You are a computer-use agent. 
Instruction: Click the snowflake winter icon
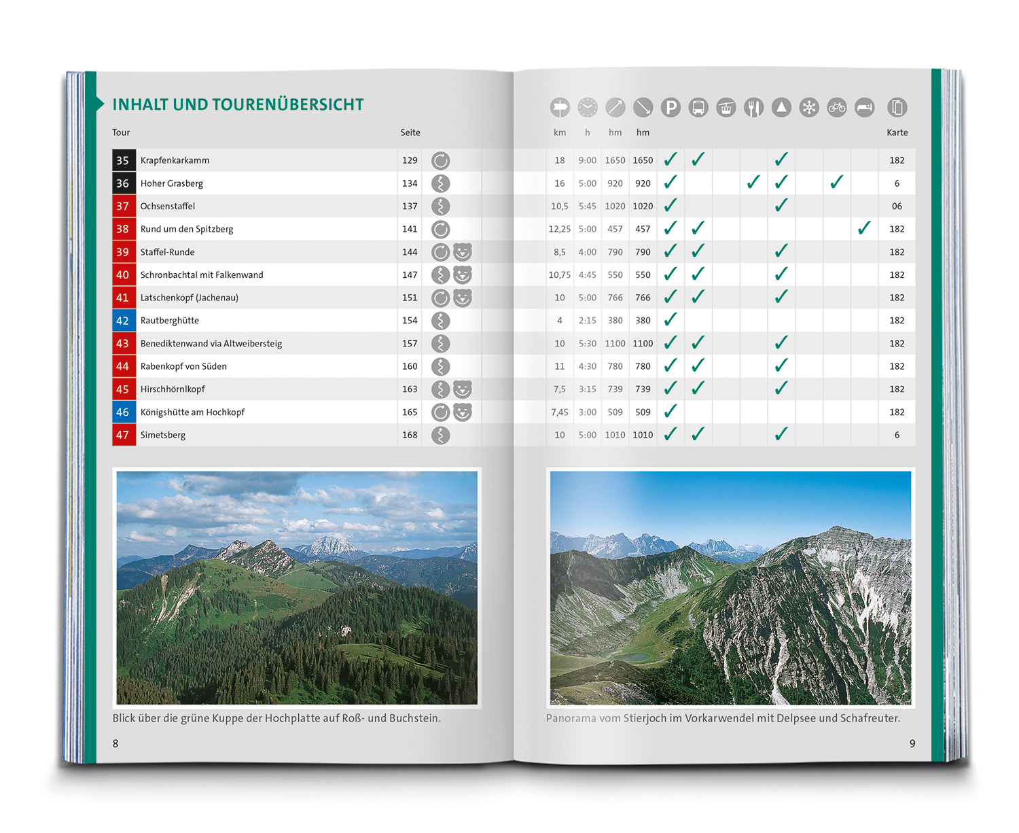pos(809,107)
